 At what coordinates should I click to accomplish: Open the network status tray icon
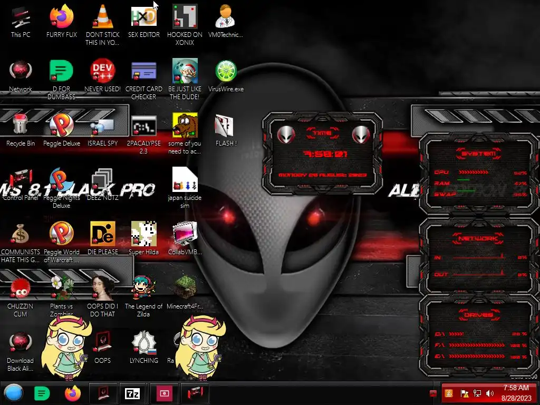coord(477,393)
